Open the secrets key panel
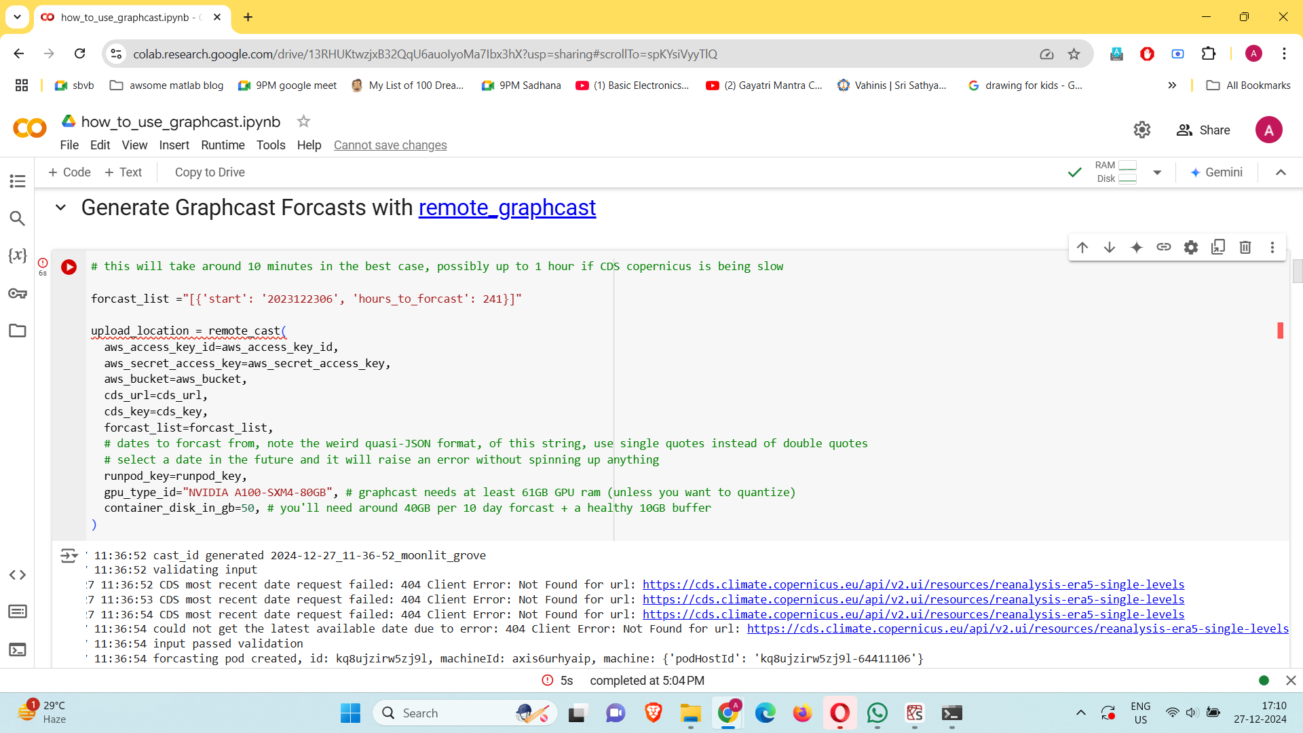 pos(18,293)
